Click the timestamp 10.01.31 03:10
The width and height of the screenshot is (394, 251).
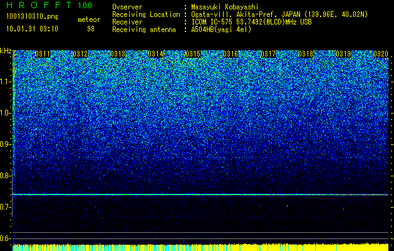(x=32, y=29)
